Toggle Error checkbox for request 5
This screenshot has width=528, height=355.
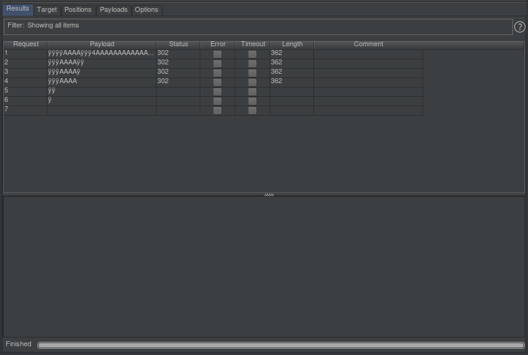tap(217, 92)
